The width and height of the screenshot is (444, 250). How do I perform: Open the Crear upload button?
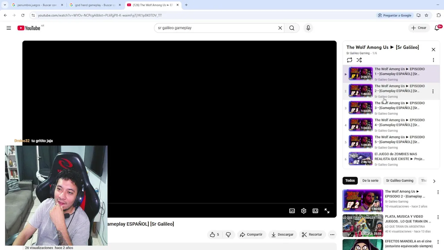click(x=419, y=28)
